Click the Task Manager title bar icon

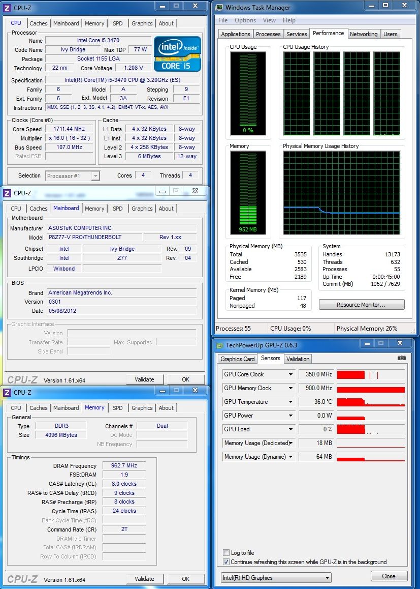click(x=219, y=8)
